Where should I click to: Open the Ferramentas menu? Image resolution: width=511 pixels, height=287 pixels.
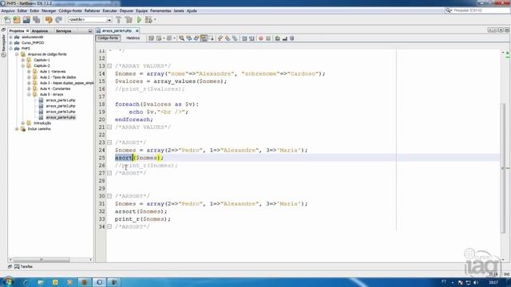[160, 10]
